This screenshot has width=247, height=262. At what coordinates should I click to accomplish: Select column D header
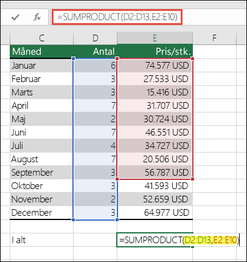(95, 38)
